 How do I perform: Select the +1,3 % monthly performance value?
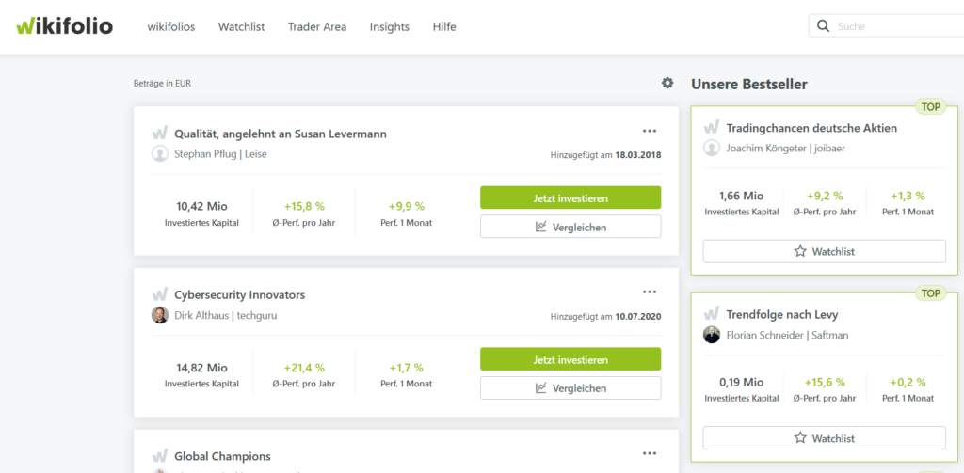click(908, 196)
